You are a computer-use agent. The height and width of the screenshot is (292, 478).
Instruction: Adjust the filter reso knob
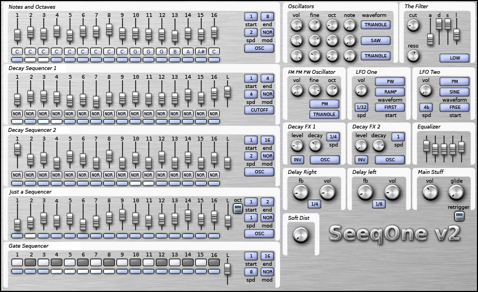tap(413, 56)
